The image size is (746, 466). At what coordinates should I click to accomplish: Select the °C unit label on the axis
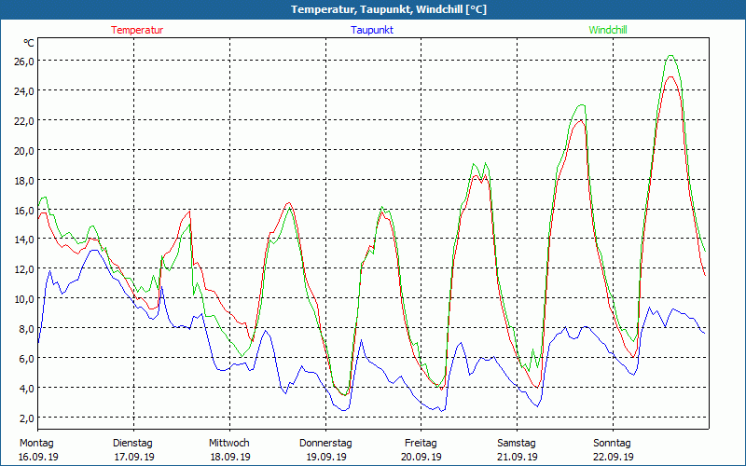(29, 43)
